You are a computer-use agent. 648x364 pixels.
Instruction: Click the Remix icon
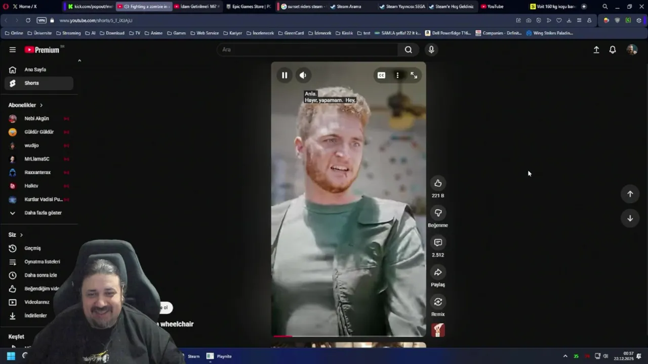pyautogui.click(x=438, y=302)
